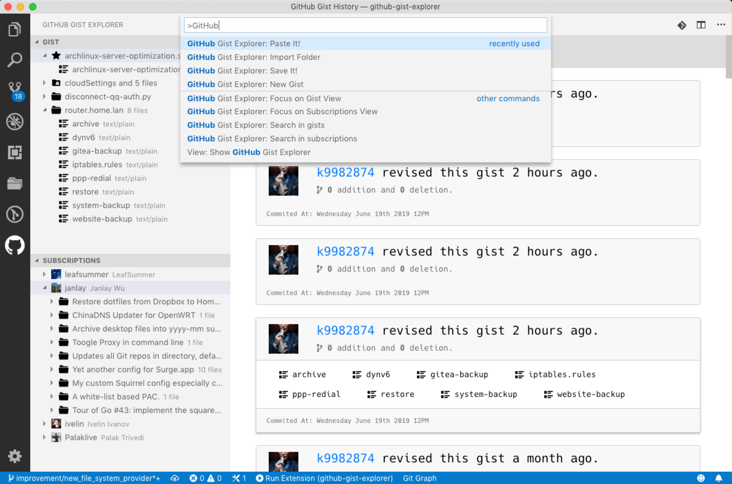Select the Source Control icon showing 18 changes

pyautogui.click(x=15, y=87)
